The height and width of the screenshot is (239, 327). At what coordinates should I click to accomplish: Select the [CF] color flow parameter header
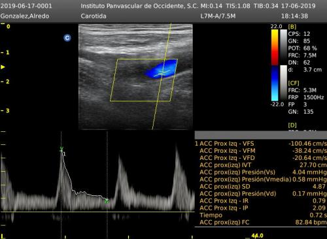pos(294,83)
